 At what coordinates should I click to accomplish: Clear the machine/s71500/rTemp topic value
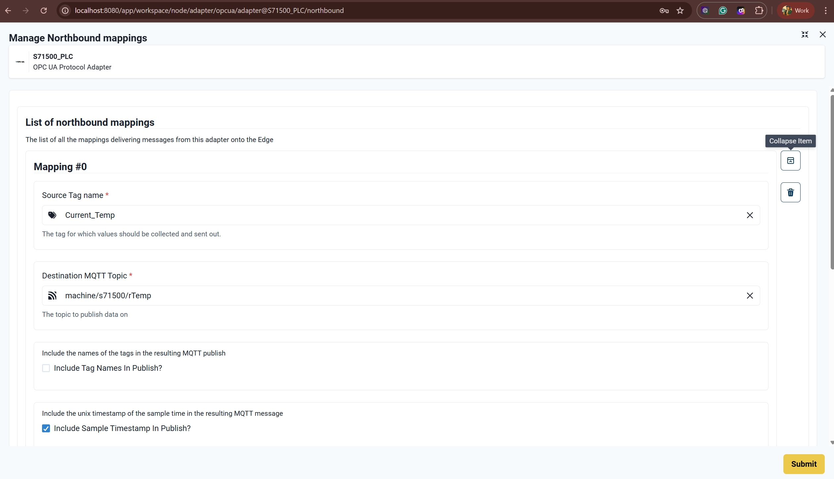[x=750, y=296]
